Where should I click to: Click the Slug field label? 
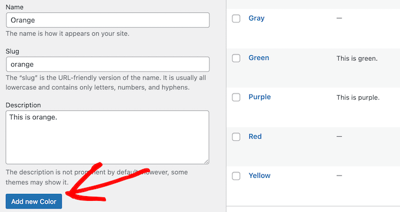12,51
